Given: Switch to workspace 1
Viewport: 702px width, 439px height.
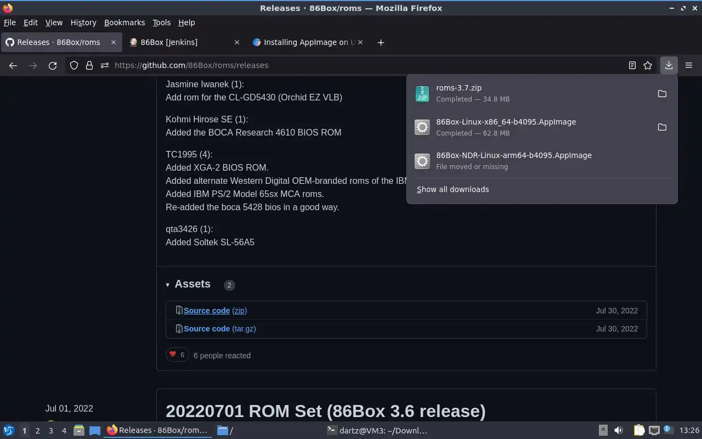Looking at the screenshot, I should 24,431.
